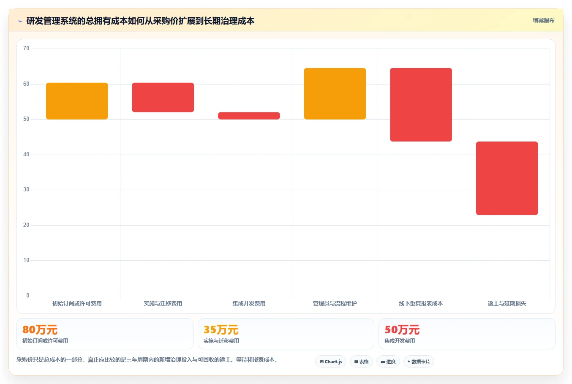
Task: Click y-axis tick value 10
Action: (x=26, y=260)
